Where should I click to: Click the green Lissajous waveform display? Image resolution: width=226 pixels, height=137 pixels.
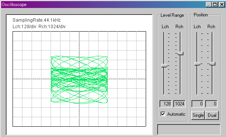tap(79, 80)
